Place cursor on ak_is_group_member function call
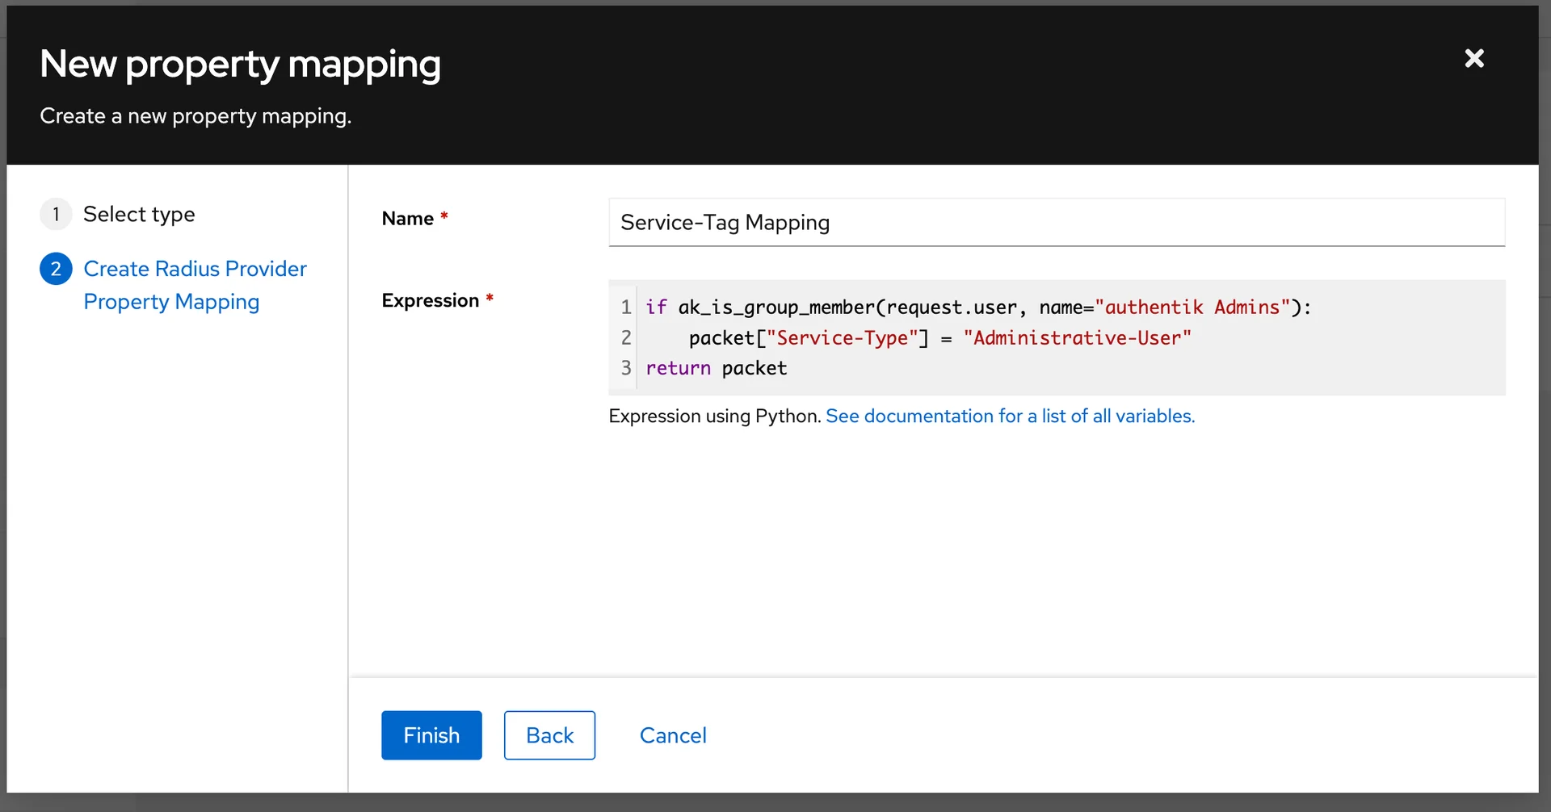1551x812 pixels. click(x=775, y=308)
